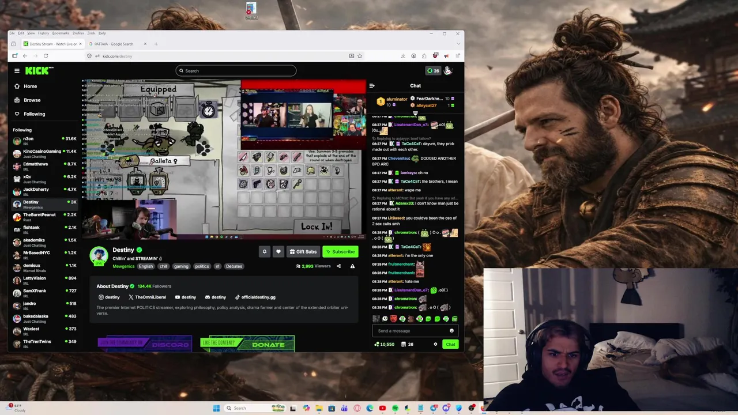Image resolution: width=738 pixels, height=415 pixels.
Task: Share the stream via share icon
Action: [x=338, y=266]
